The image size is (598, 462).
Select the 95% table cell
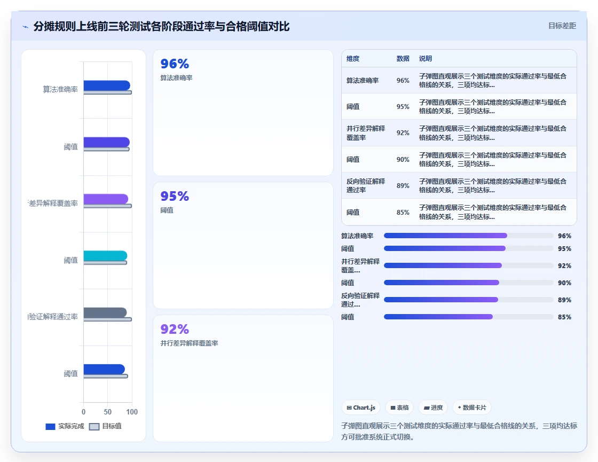click(403, 107)
